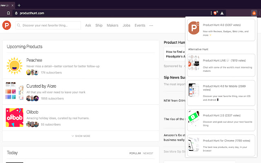Open the Jobs navigation item
The image size is (261, 163).
[126, 25]
